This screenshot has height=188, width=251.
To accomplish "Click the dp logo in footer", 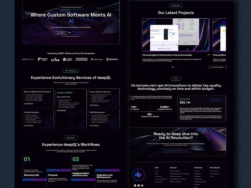I will [x=138, y=175].
